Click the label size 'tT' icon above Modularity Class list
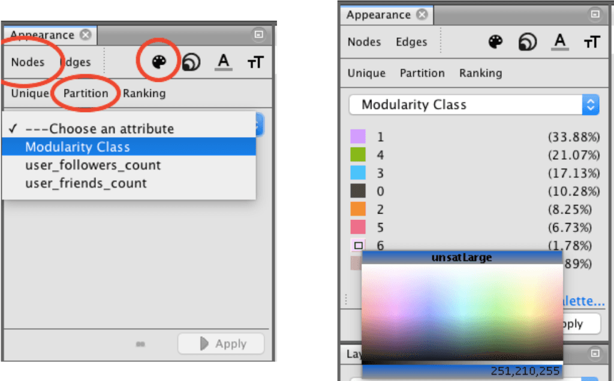This screenshot has width=614, height=381. click(592, 42)
